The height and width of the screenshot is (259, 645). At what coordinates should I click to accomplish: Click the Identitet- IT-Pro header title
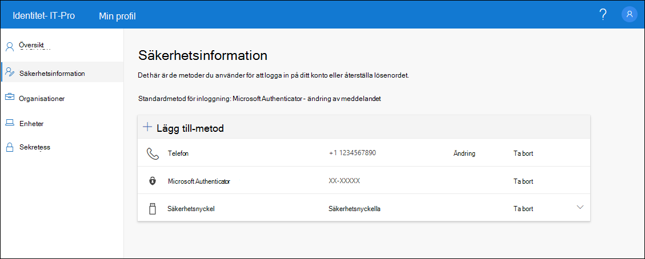43,15
